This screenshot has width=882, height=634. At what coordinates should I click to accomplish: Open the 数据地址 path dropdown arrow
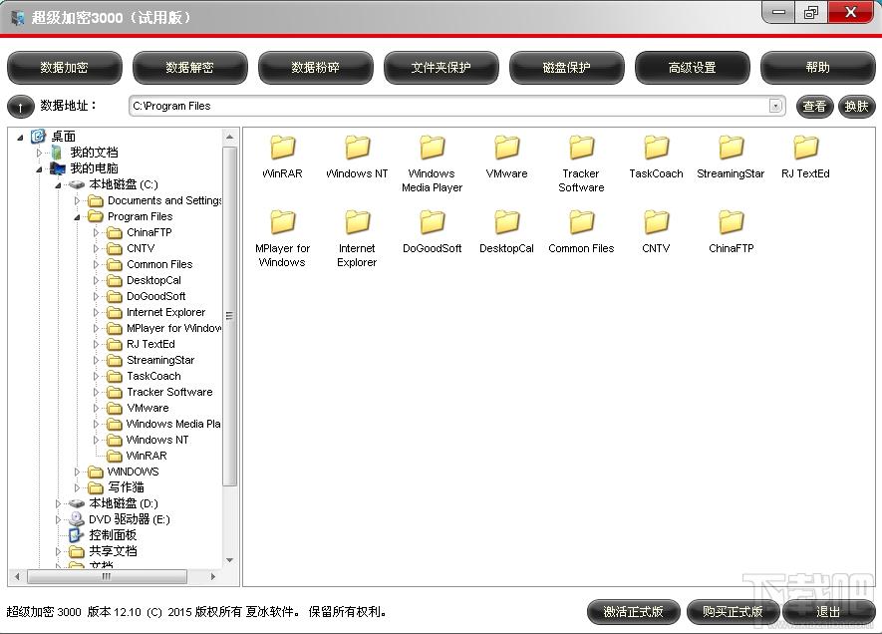click(775, 106)
